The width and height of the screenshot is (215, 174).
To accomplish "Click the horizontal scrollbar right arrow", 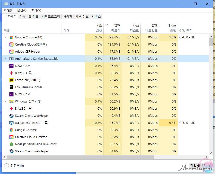I will click(207, 157).
